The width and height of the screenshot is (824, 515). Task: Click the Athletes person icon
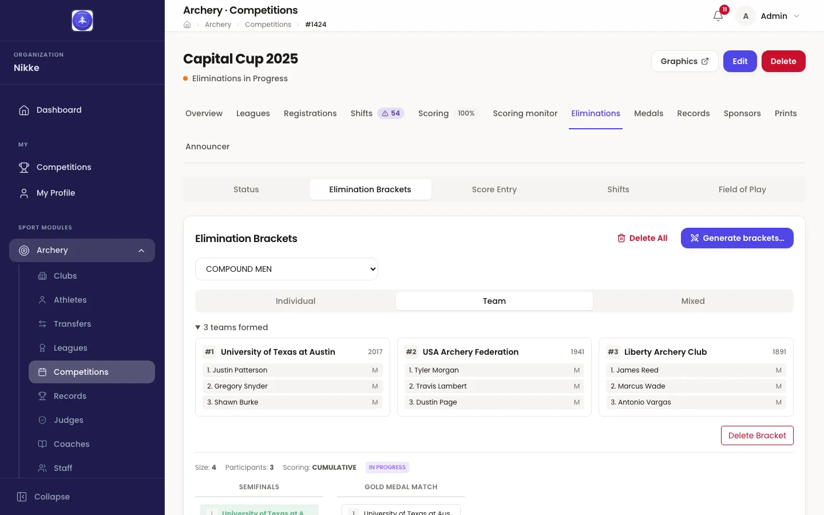click(42, 300)
